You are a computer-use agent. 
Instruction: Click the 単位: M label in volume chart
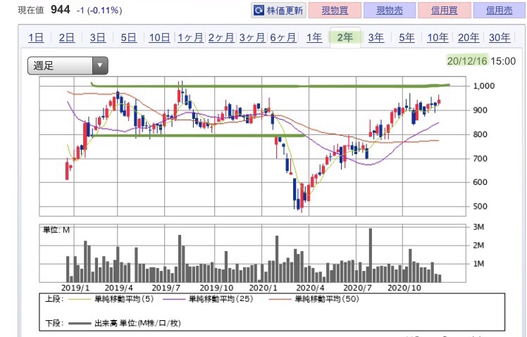click(x=56, y=230)
